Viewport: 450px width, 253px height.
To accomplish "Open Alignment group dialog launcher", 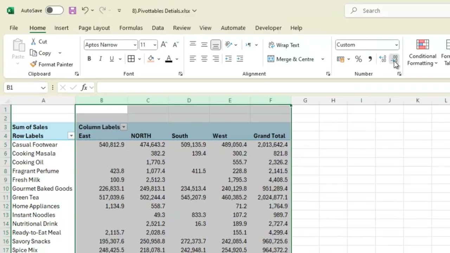I will [328, 74].
